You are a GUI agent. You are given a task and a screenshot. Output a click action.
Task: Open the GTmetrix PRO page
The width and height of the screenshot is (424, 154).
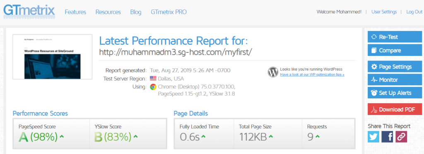coord(169,12)
